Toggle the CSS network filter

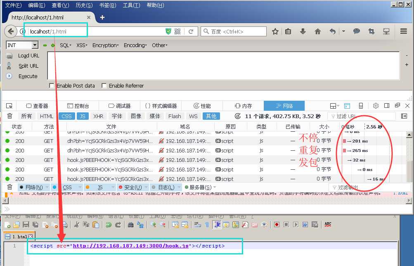66,116
